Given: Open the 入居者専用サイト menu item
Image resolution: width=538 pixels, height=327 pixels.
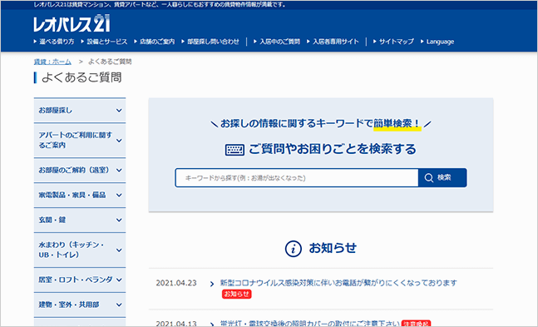Looking at the screenshot, I should 333,42.
